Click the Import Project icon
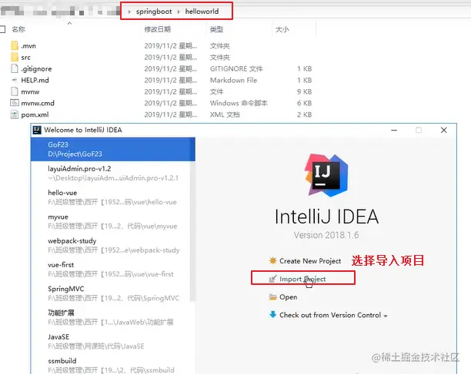The image size is (471, 374). coord(272,279)
